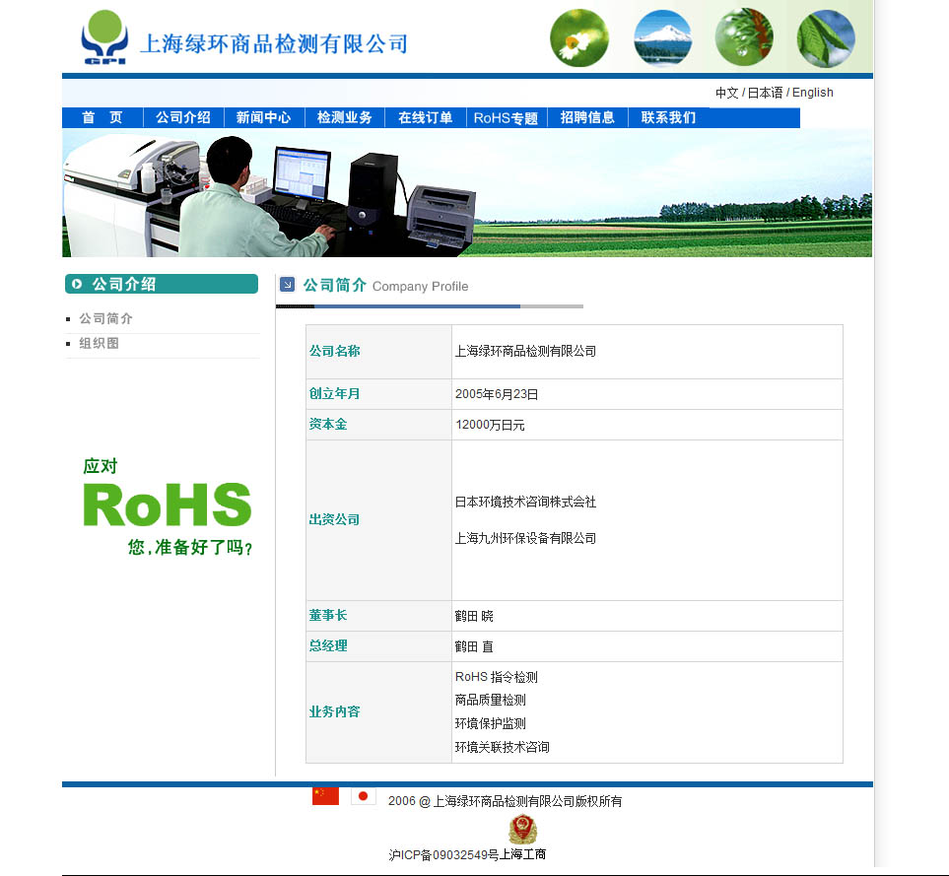Open the 公司介绍 navigation menu
Screen dimensions: 949x876
pos(183,117)
